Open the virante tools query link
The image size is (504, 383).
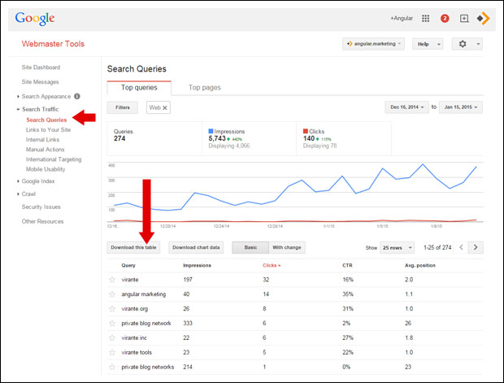[137, 352]
